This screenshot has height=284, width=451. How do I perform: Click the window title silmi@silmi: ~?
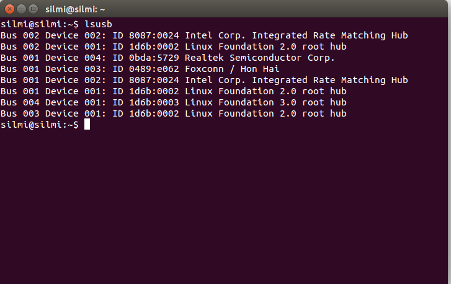(75, 9)
